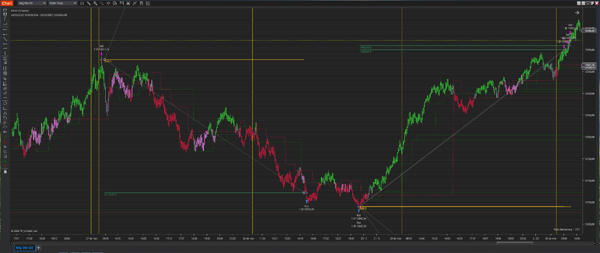Open the chart style bar type icon
The height and width of the screenshot is (253, 600).
[x=82, y=3]
